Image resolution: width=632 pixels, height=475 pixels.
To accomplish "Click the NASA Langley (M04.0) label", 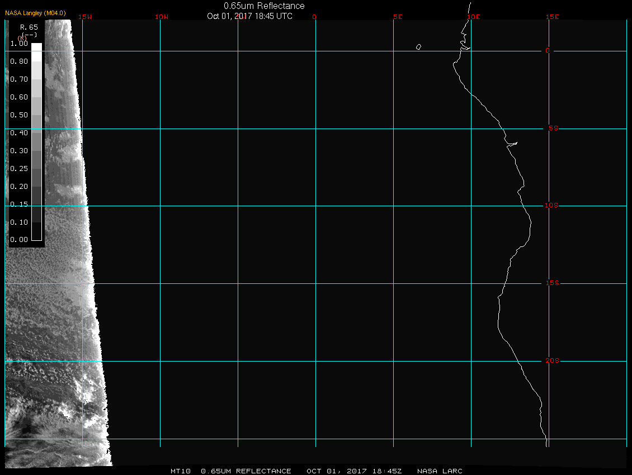I will point(36,12).
